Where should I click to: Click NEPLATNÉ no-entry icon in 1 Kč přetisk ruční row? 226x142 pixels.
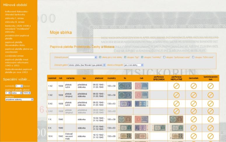click(176, 86)
